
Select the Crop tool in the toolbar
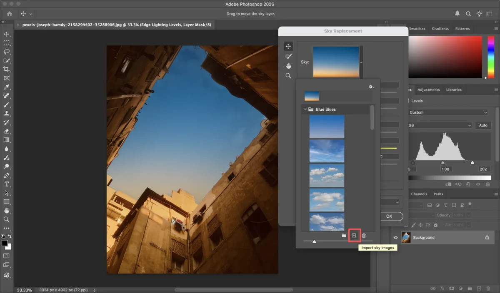point(6,69)
